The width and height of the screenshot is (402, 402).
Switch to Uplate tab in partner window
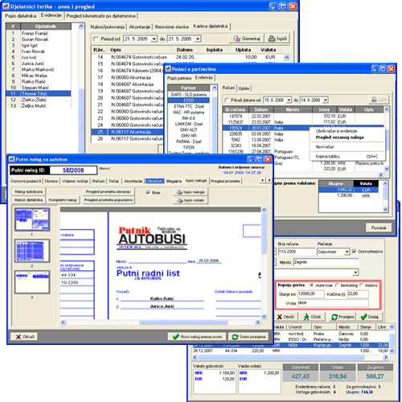[x=244, y=88]
